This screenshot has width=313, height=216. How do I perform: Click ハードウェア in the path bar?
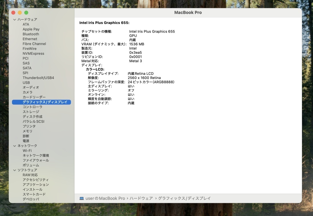[141, 198]
